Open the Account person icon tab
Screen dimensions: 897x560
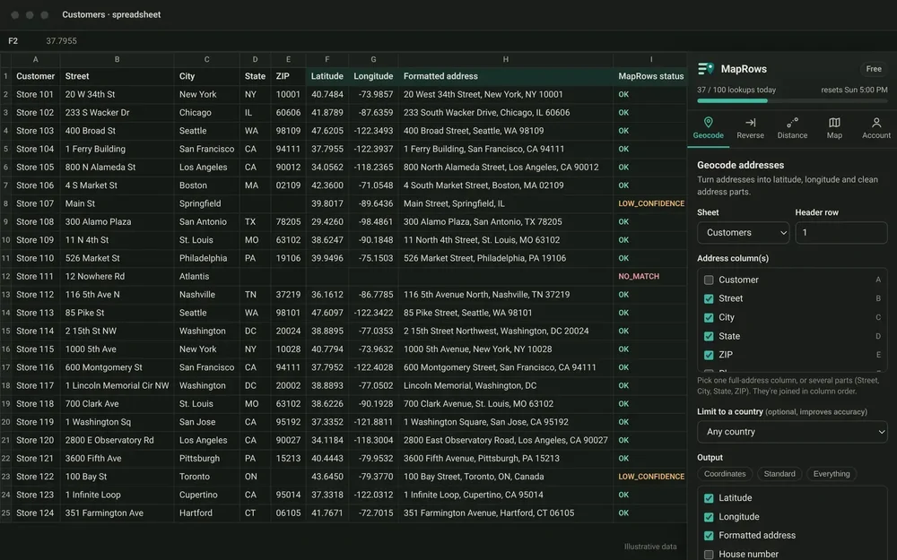pos(875,128)
